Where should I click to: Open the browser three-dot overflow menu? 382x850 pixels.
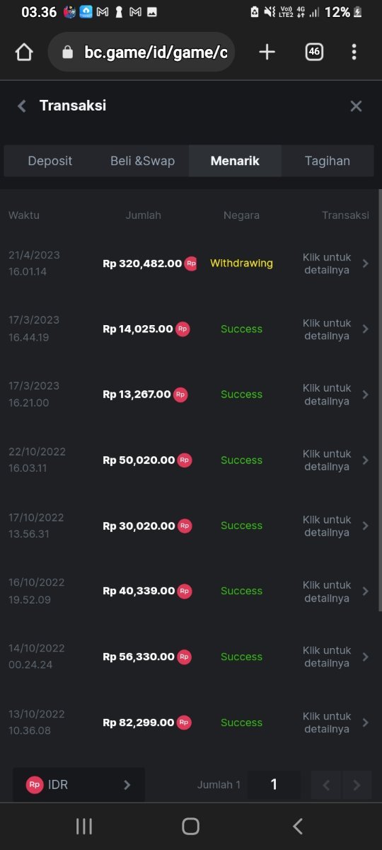coord(354,52)
